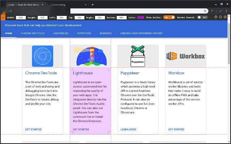Click the Workbox logo image
The width and height of the screenshot is (231, 144).
click(x=186, y=56)
